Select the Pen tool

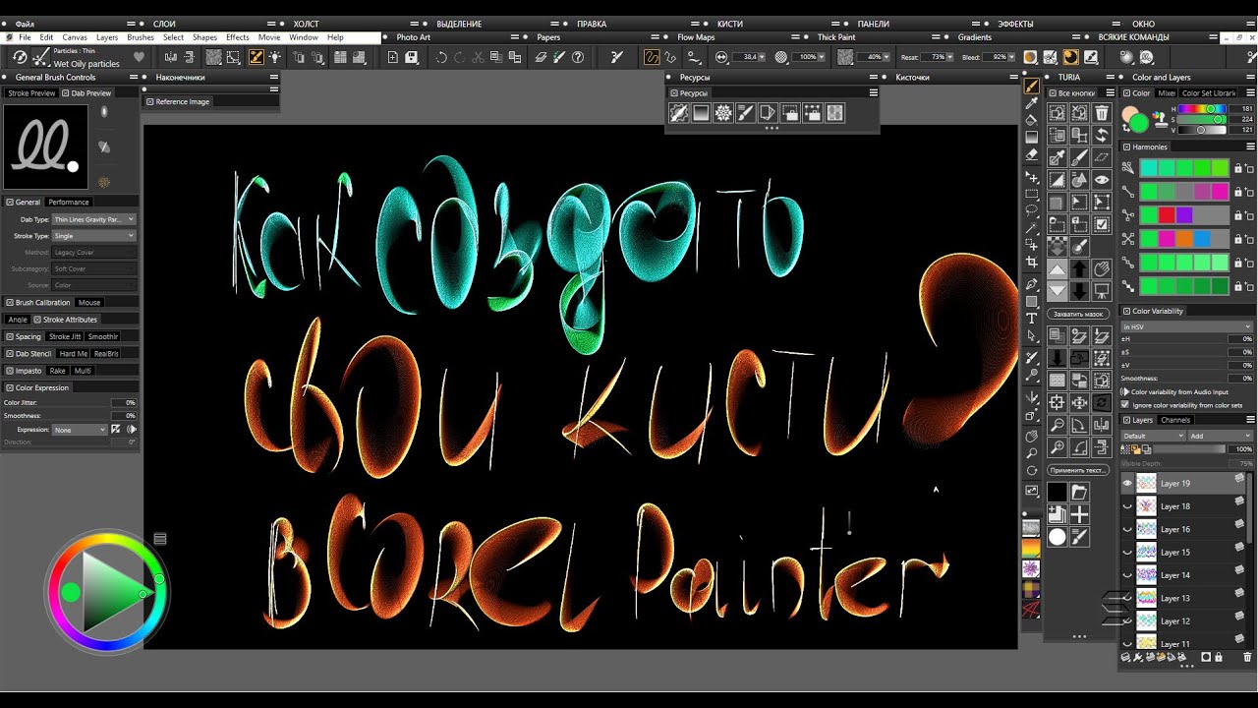pos(1032,284)
